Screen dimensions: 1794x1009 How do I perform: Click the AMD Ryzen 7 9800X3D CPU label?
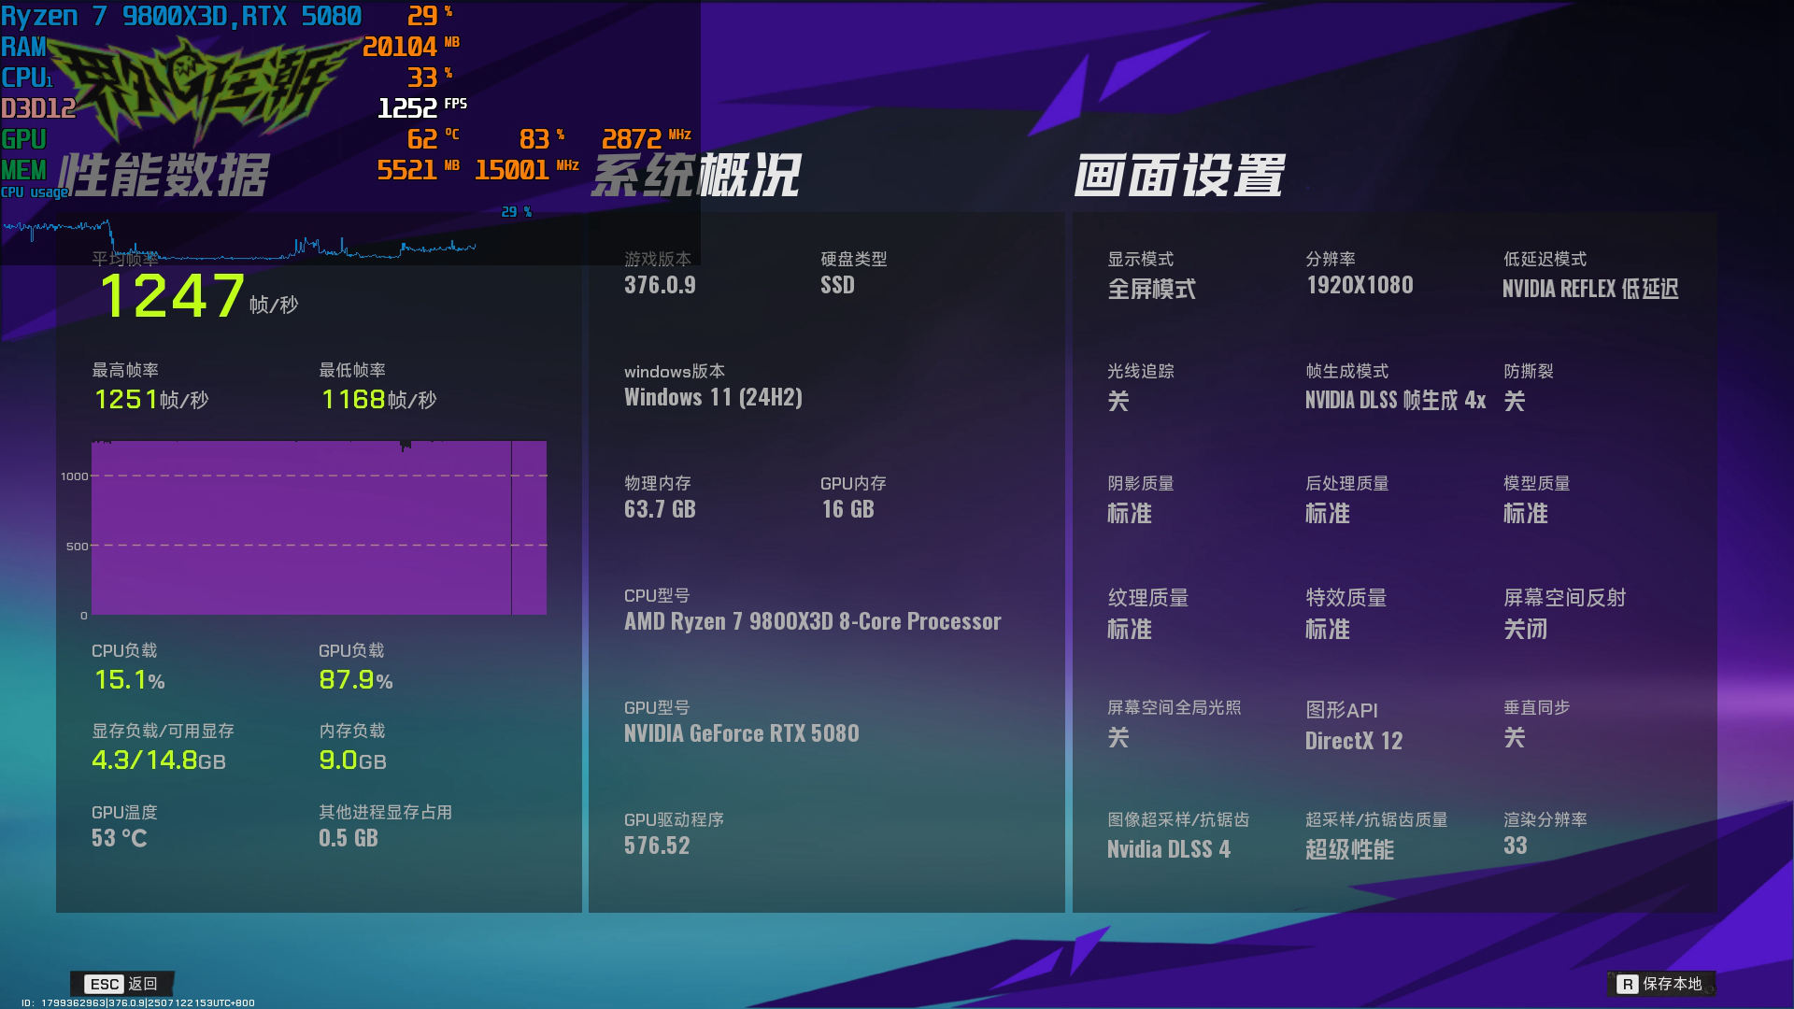812,622
